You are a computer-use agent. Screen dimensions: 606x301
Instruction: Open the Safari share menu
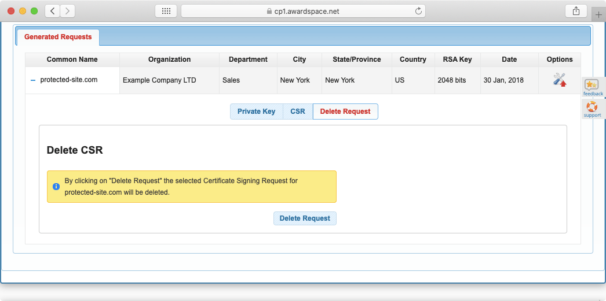576,11
